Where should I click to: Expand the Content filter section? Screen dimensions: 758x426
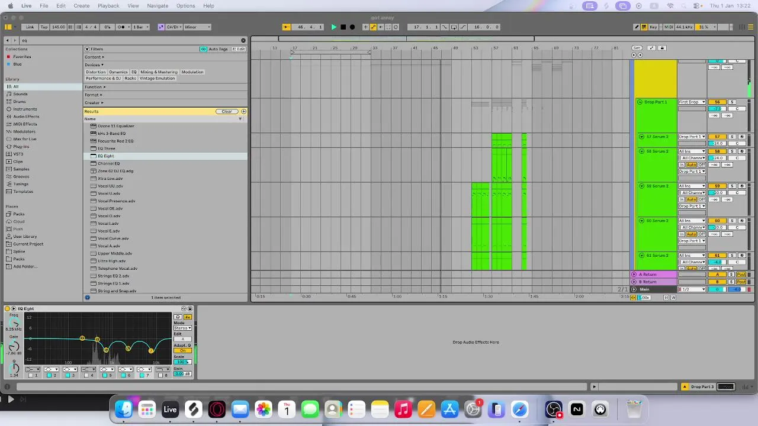point(95,57)
